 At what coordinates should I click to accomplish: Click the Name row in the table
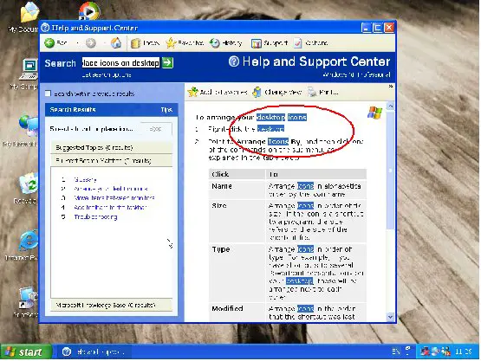(x=288, y=190)
